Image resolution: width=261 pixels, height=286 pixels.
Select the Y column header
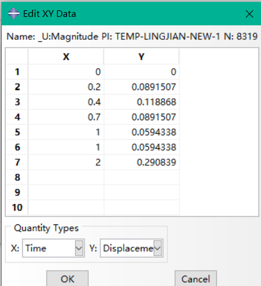click(141, 57)
